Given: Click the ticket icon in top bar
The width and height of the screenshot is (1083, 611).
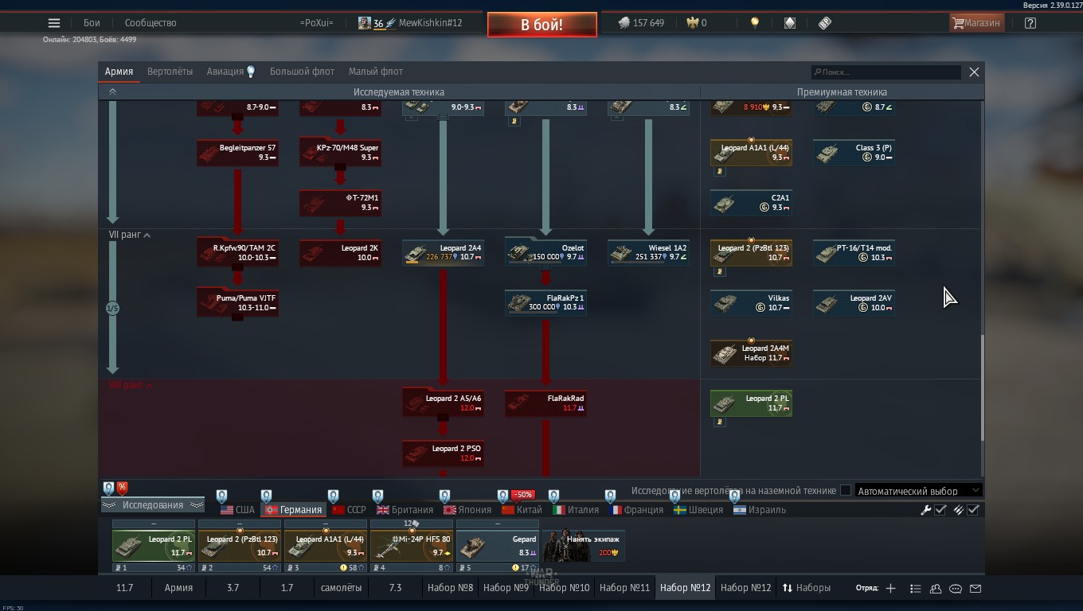Looking at the screenshot, I should click(x=825, y=23).
